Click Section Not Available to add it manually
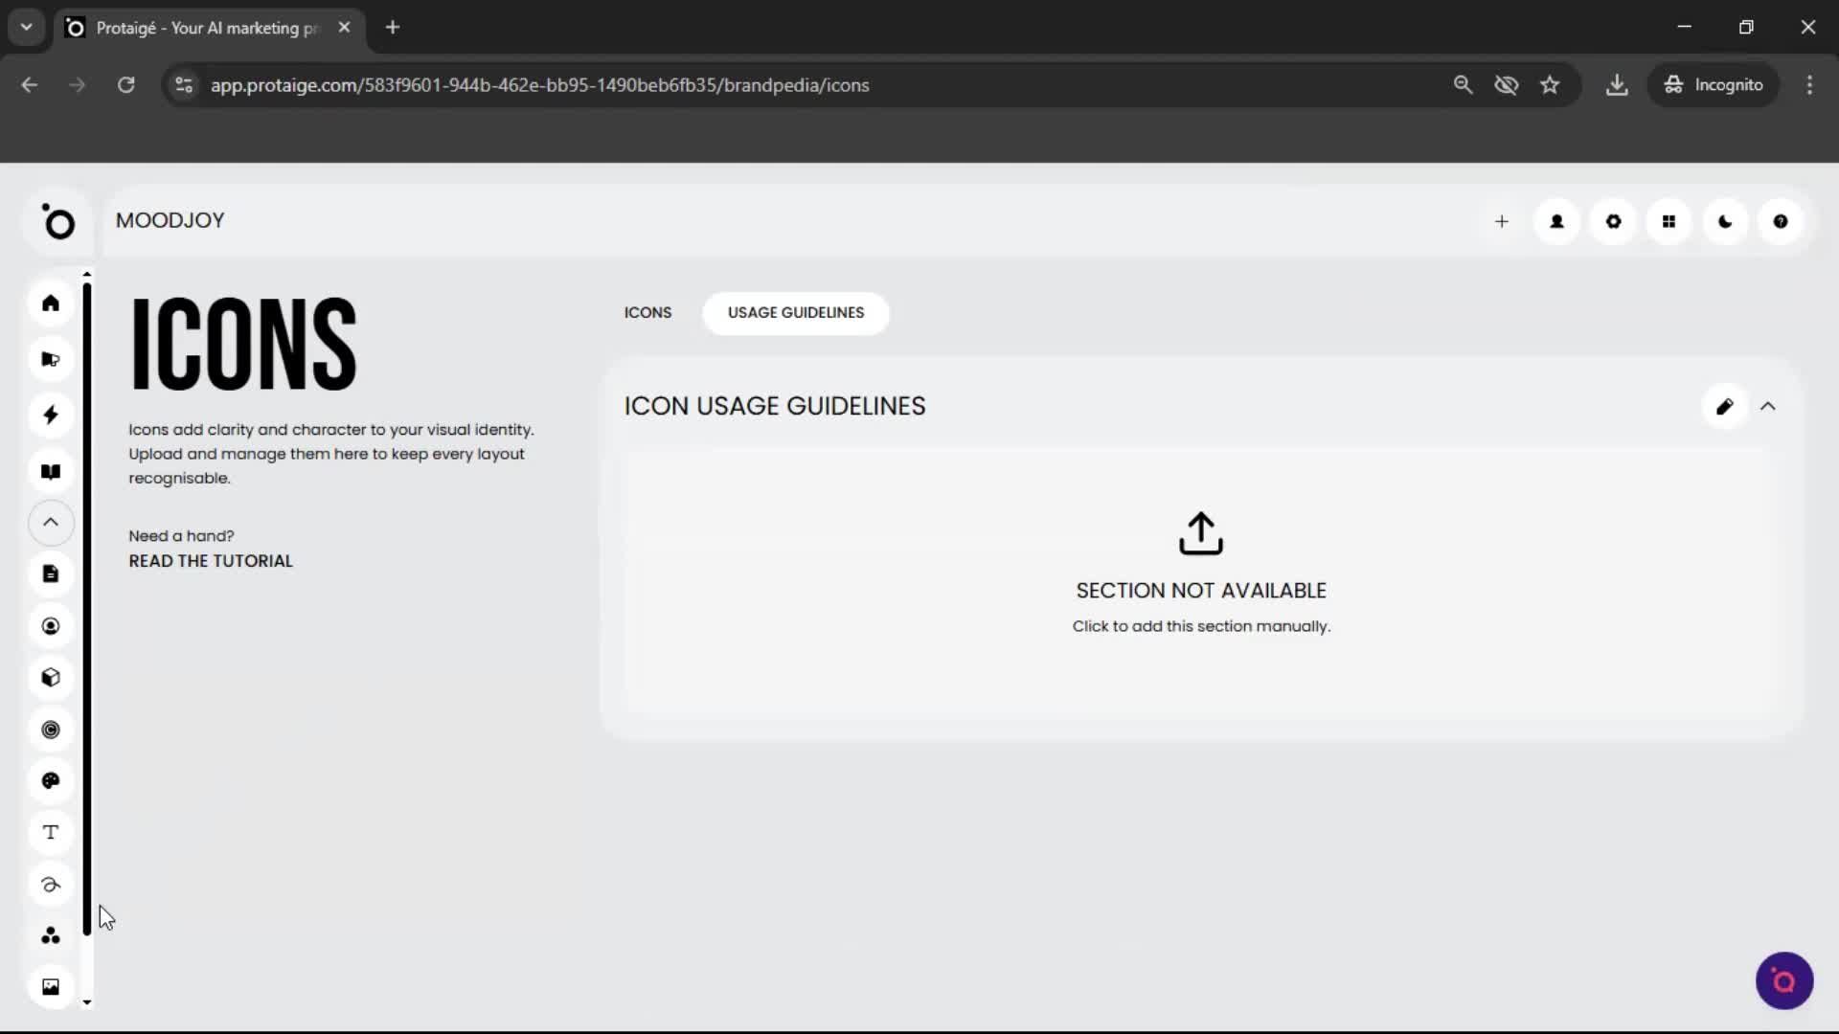Image resolution: width=1839 pixels, height=1034 pixels. click(x=1200, y=574)
